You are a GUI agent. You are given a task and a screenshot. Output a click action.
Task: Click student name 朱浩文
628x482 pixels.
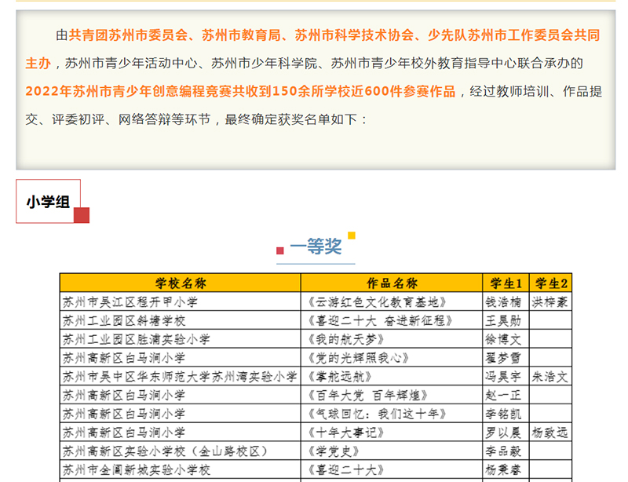(x=550, y=377)
